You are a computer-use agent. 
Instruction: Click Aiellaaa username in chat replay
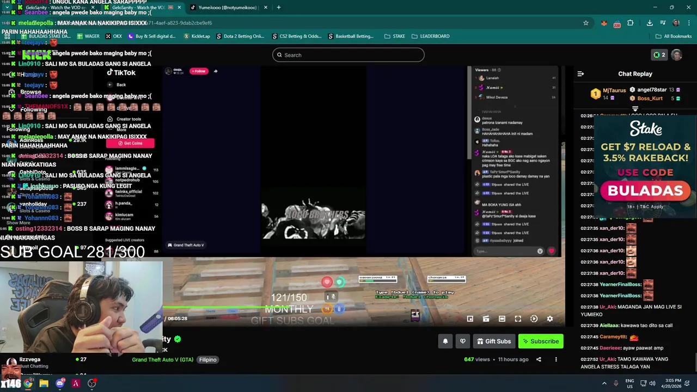(609, 326)
